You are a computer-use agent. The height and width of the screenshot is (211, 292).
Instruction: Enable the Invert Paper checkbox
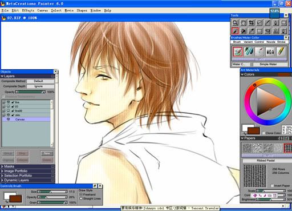272,185
